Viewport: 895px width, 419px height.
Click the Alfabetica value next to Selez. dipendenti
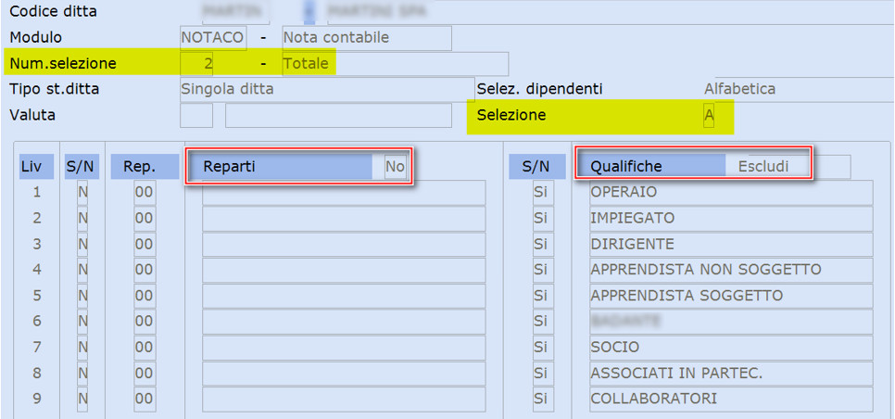pyautogui.click(x=739, y=89)
